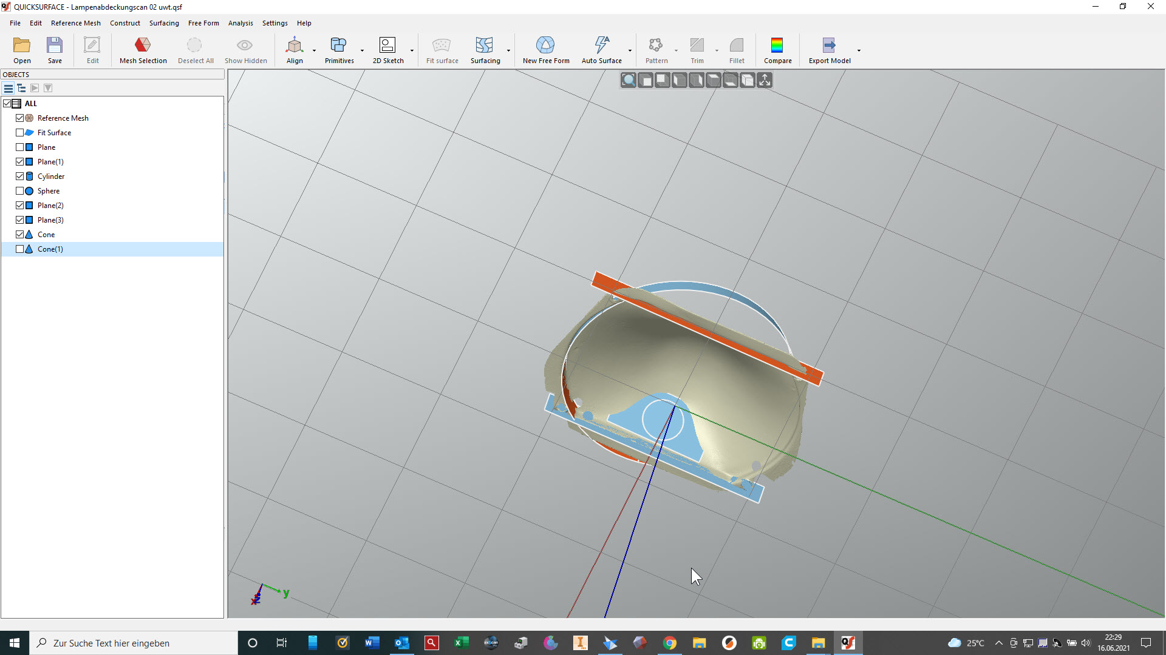Viewport: 1166px width, 655px height.
Task: Open the Free Form menu
Action: [203, 23]
